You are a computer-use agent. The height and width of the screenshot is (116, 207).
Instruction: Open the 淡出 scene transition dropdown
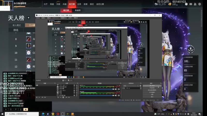pyautogui.click(x=131, y=86)
